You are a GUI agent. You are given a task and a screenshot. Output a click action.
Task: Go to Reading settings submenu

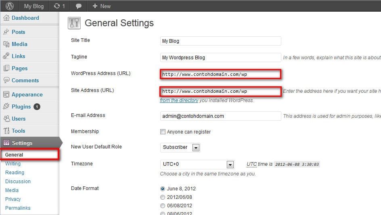(x=15, y=173)
